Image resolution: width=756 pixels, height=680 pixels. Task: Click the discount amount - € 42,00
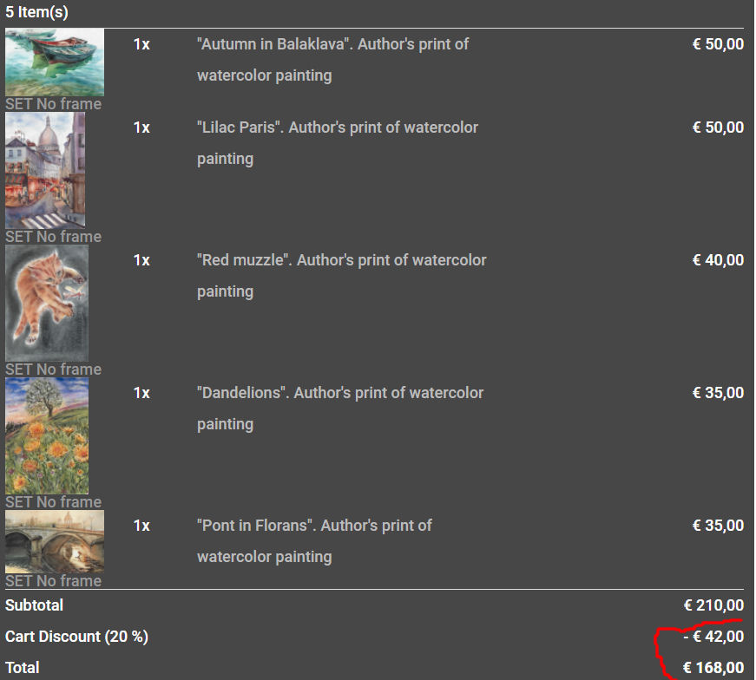click(713, 637)
